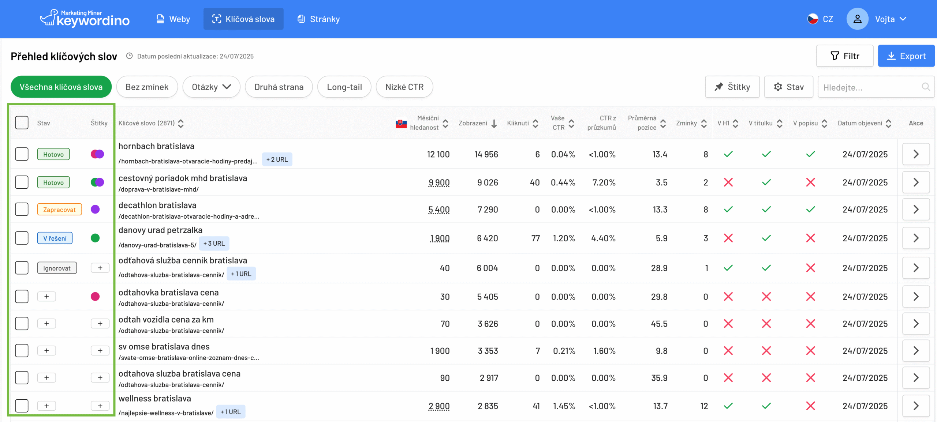Click green tag dot for danovy urad petrzalka
937x422 pixels.
pos(95,238)
